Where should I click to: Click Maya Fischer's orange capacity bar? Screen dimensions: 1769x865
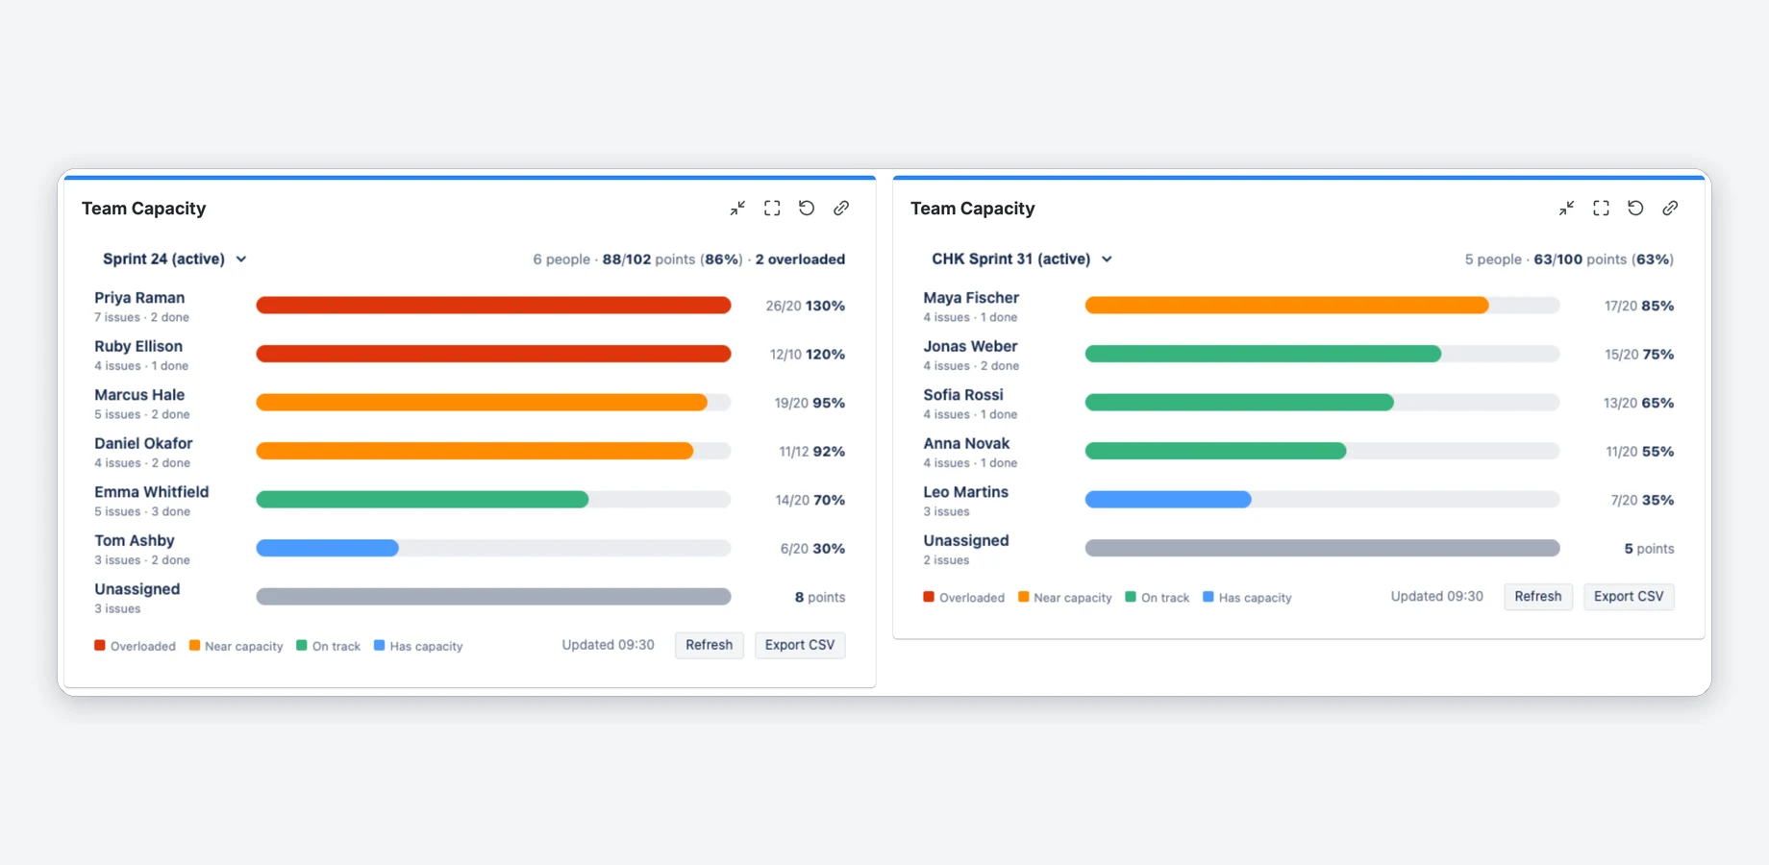point(1286,306)
